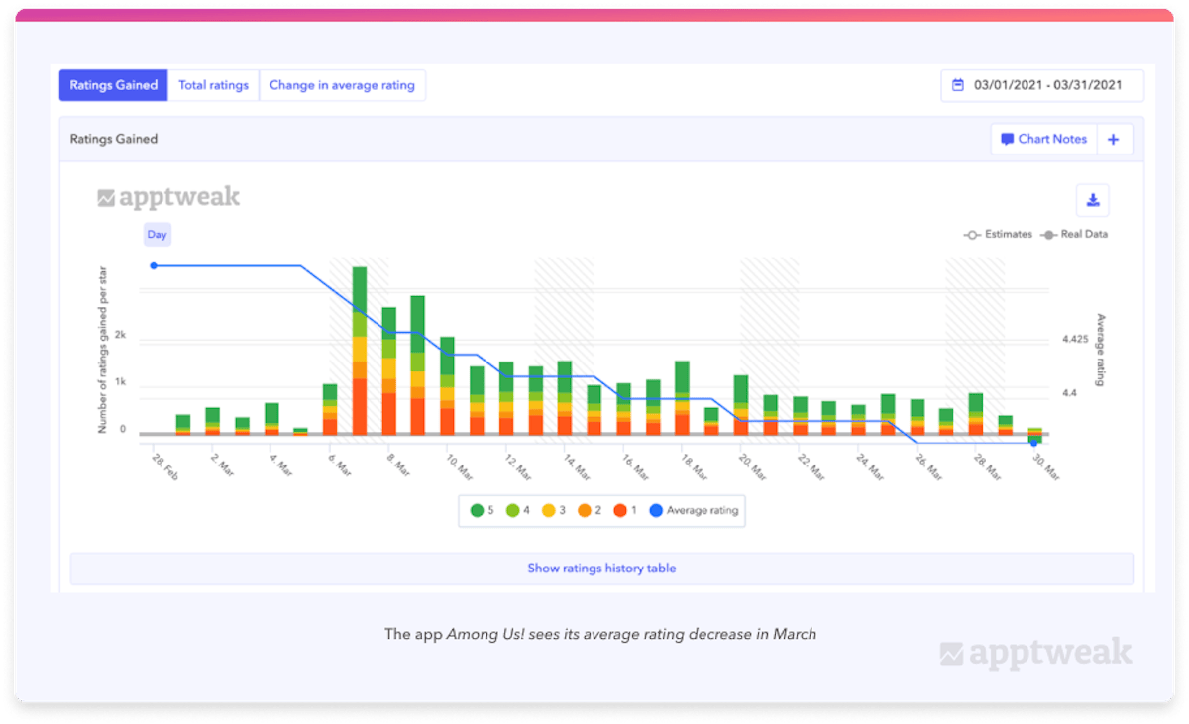Expand Show ratings history table

pos(601,569)
